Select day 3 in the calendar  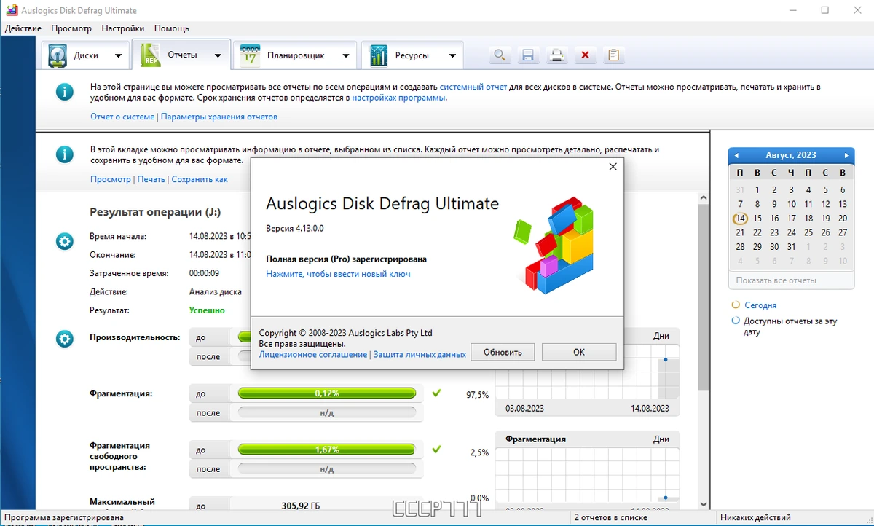tap(792, 189)
